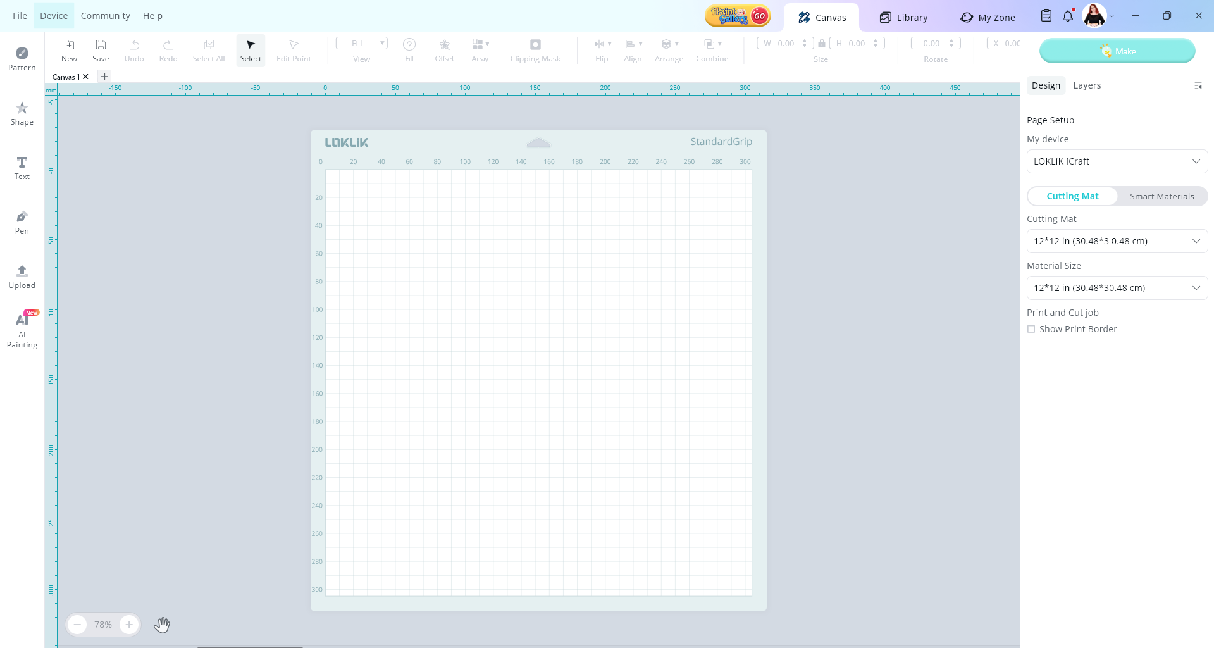Select the Cutting Mat option

tap(1072, 196)
